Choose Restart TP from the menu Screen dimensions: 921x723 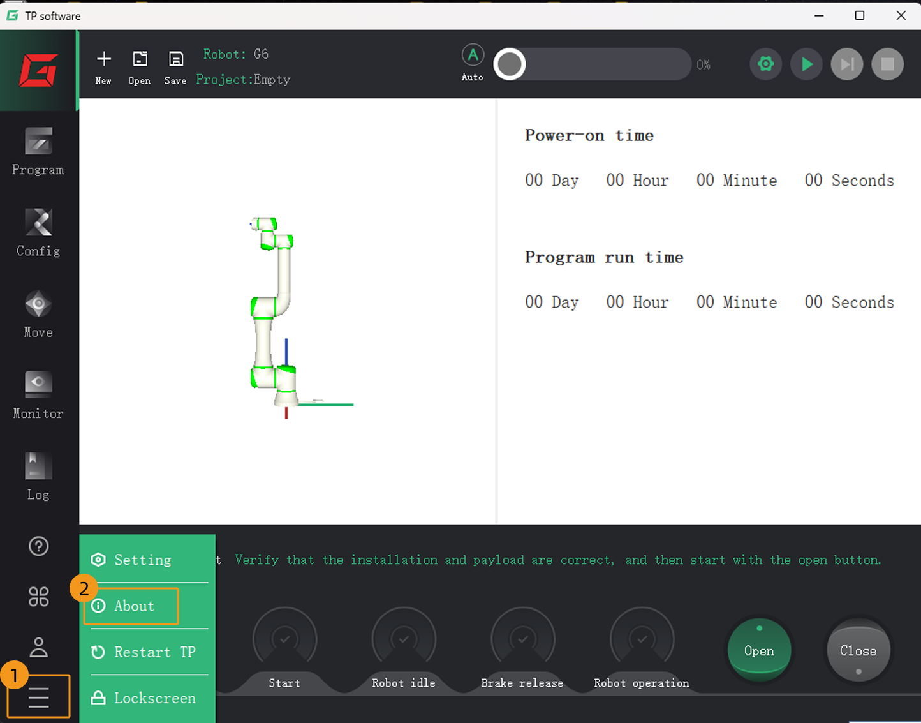click(x=147, y=652)
